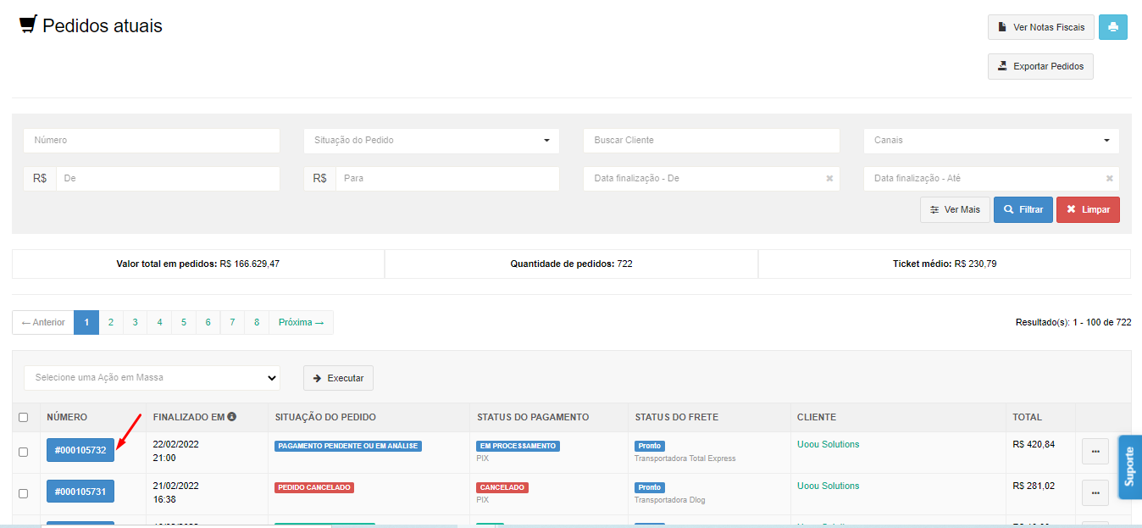Click the R$ 281,02 total value
Image resolution: width=1142 pixels, height=528 pixels.
[1034, 486]
